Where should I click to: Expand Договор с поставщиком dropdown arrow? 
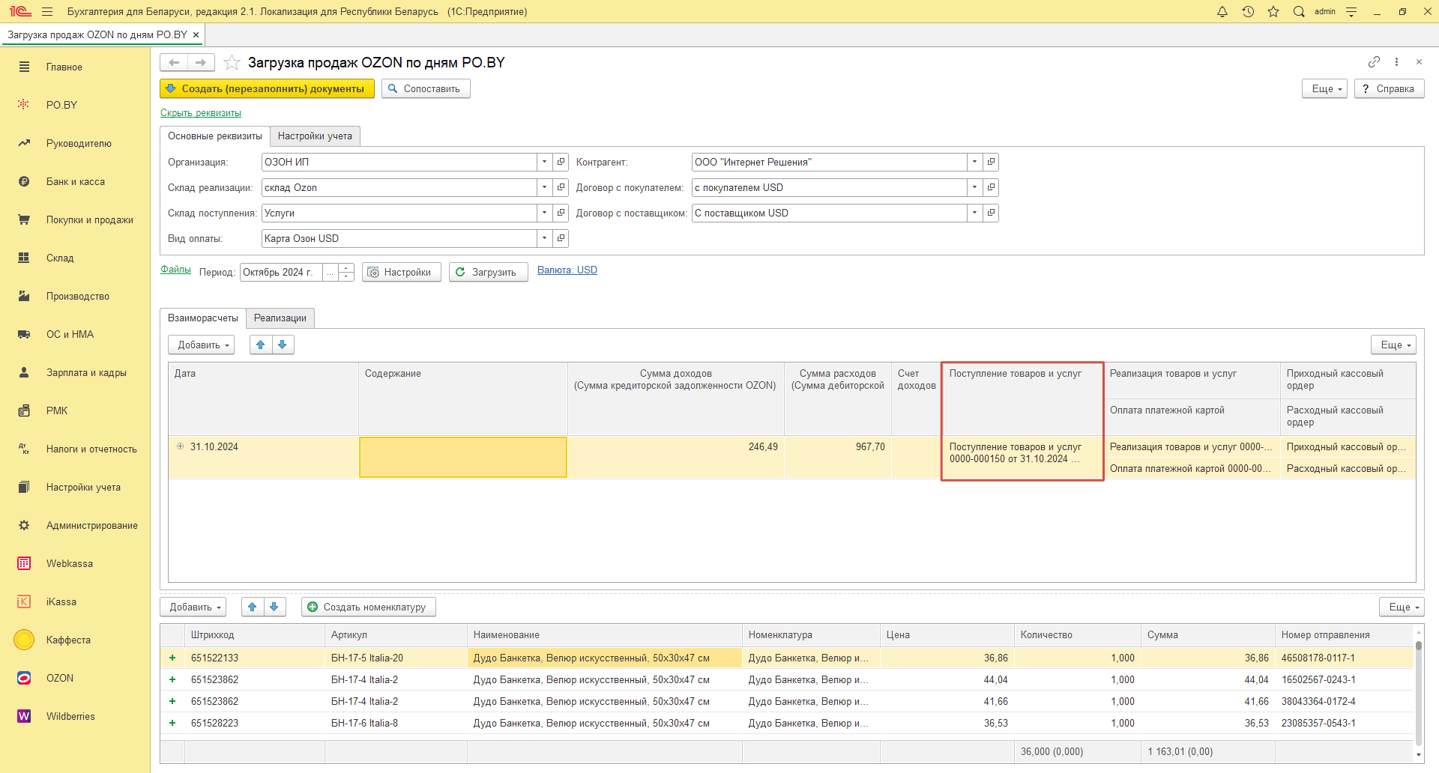point(974,213)
